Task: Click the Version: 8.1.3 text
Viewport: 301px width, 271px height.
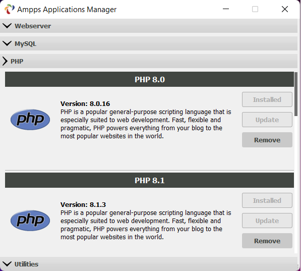Action: tap(83, 204)
